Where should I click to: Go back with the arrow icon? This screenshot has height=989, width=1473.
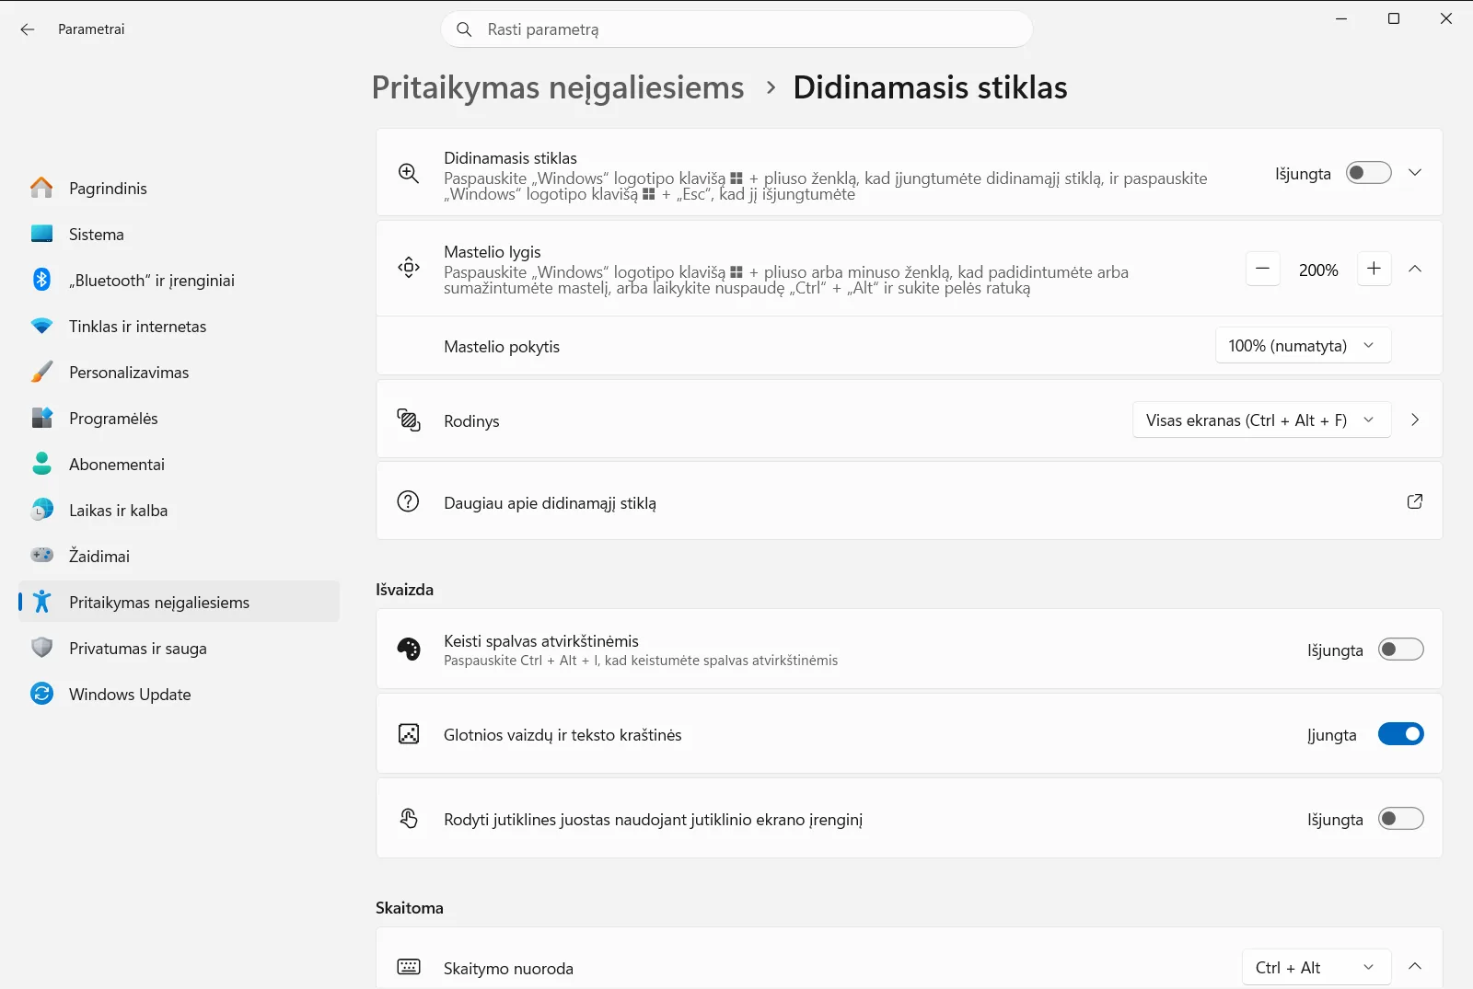(28, 29)
